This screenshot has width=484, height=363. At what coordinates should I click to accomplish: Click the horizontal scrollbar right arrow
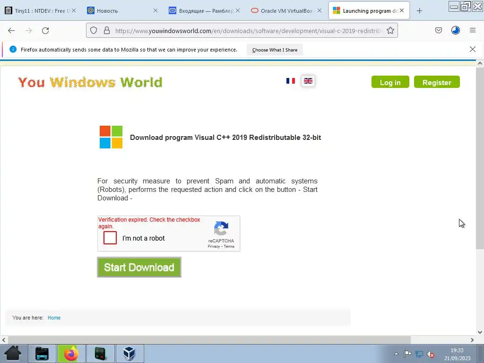[472, 340]
